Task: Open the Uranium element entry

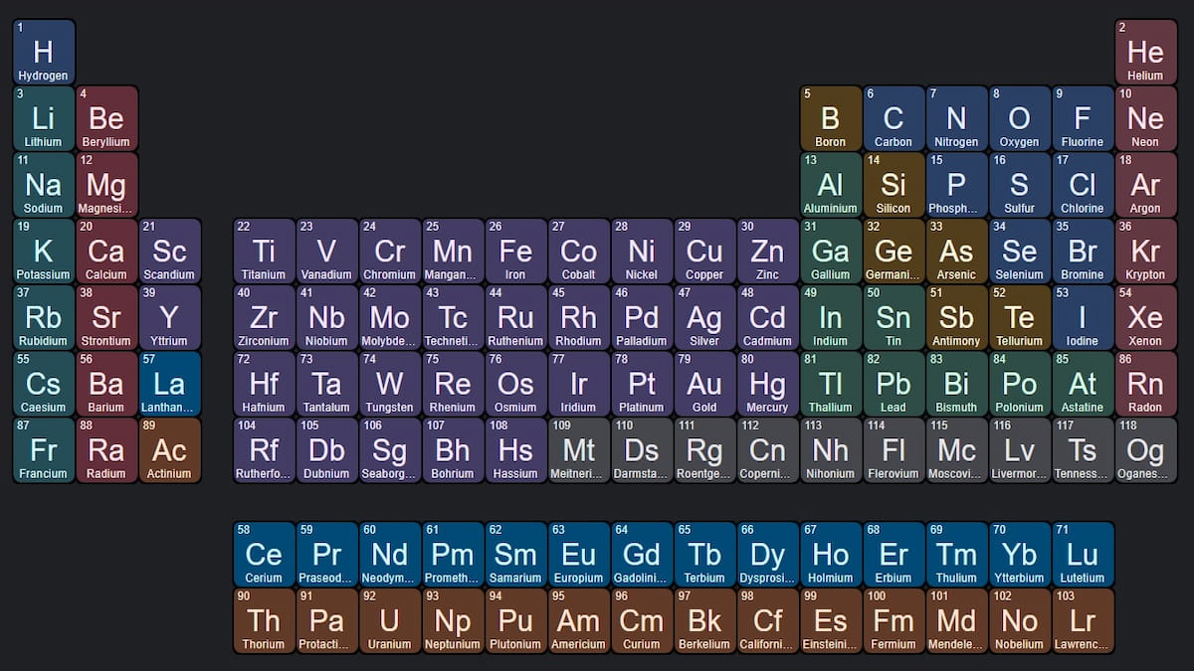Action: click(x=389, y=621)
